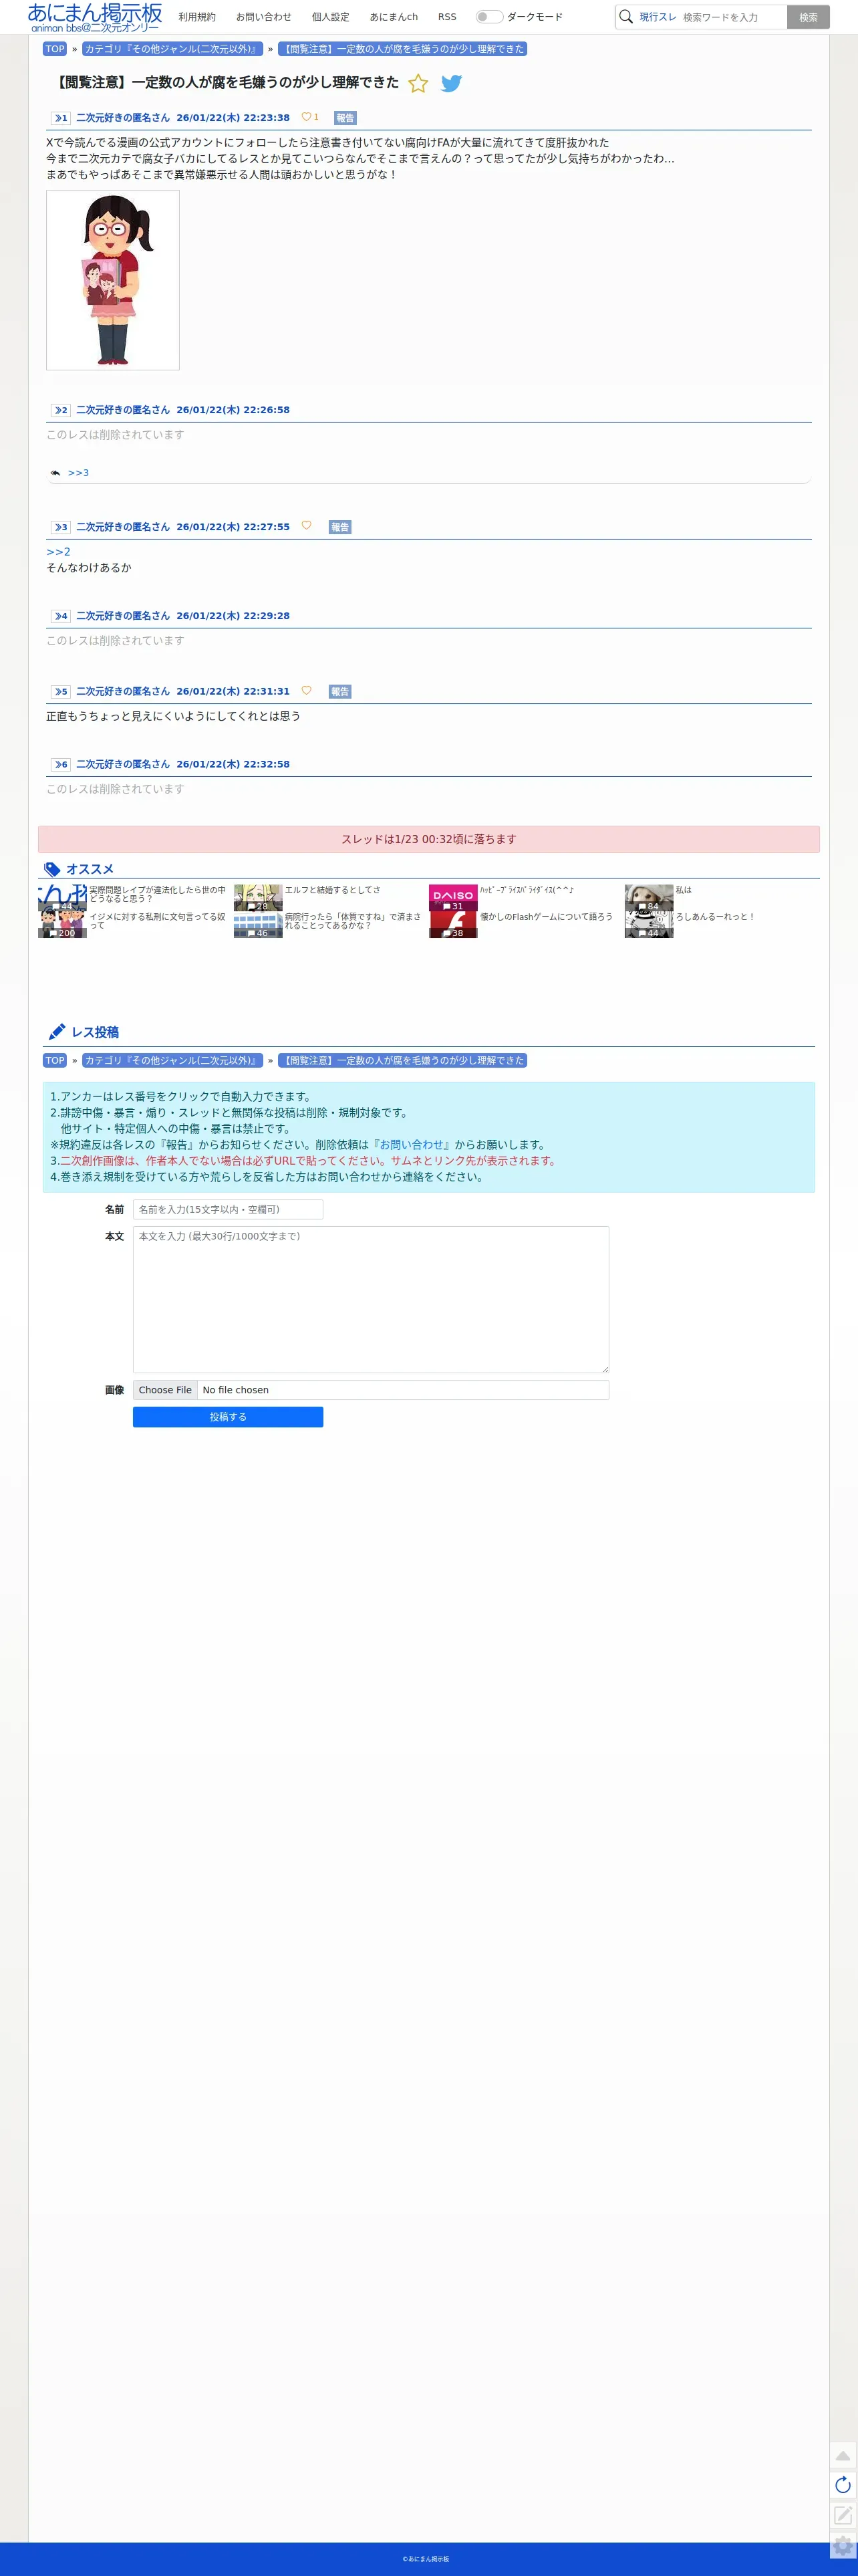
Task: Click the ©あにまん掲示板 footer text
Action: [x=426, y=2559]
